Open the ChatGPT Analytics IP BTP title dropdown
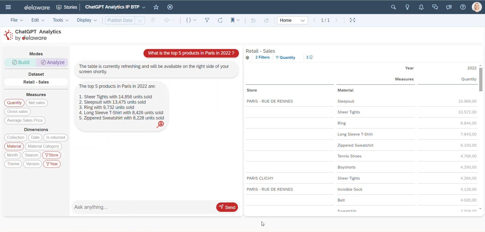The width and height of the screenshot is (485, 232). (x=144, y=7)
